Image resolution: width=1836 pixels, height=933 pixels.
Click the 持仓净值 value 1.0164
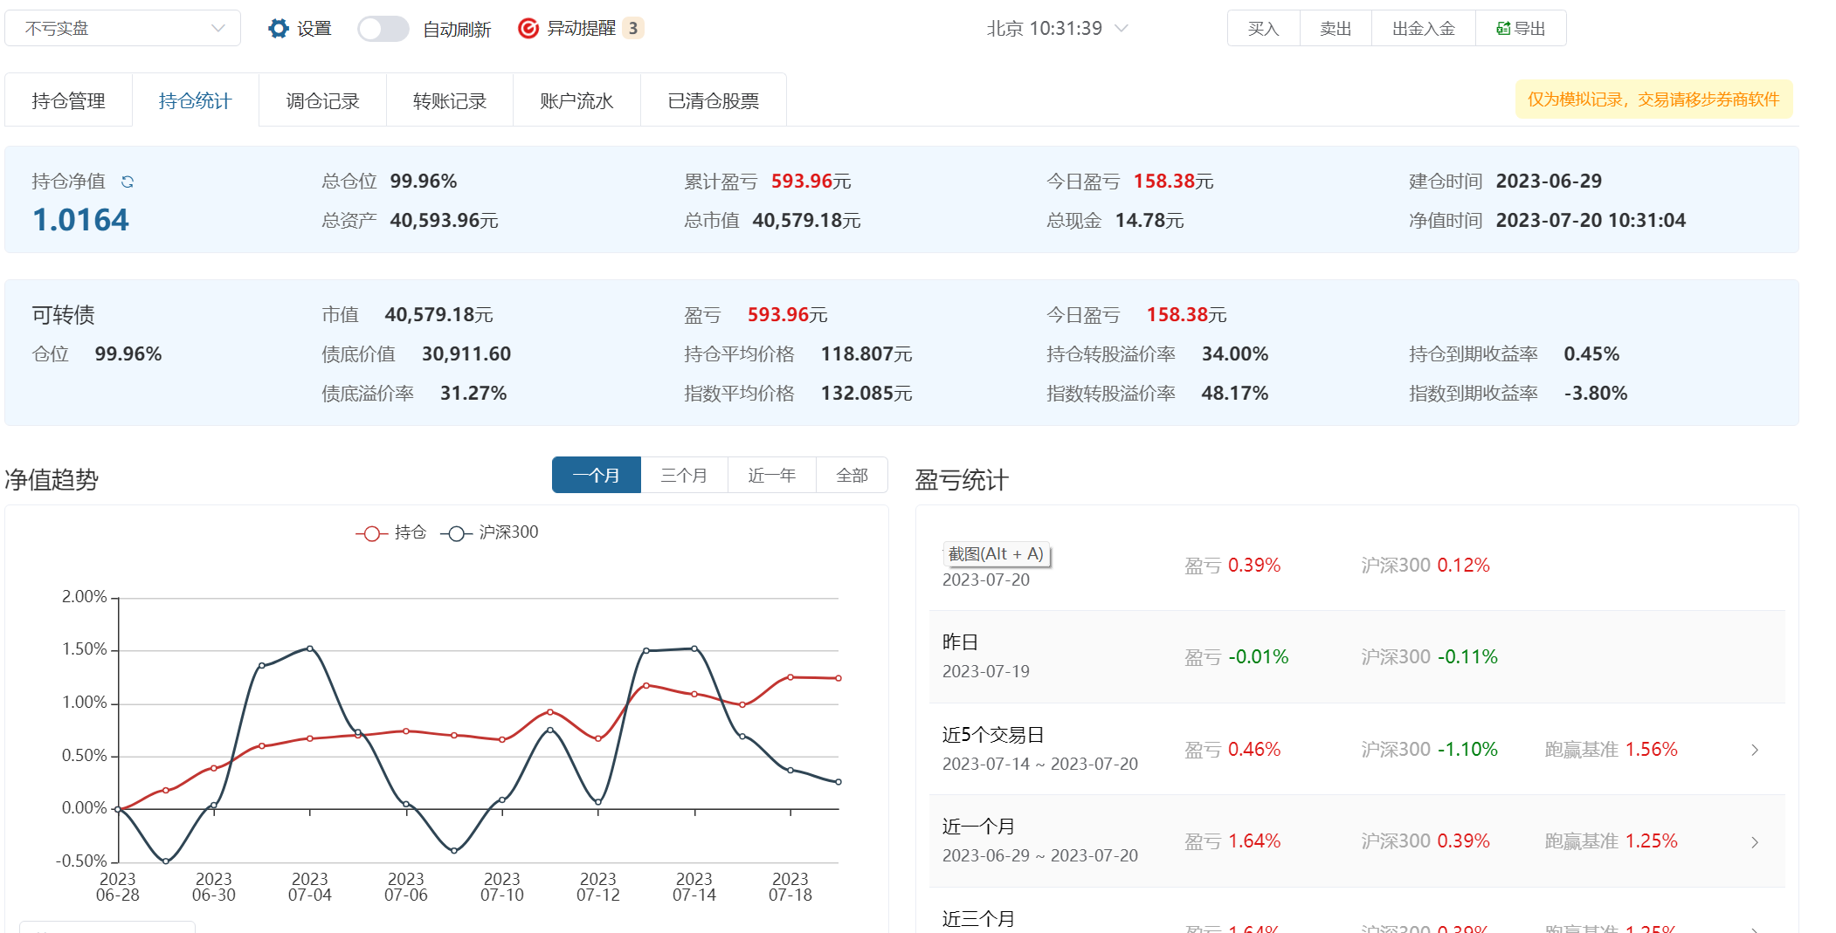coord(80,220)
